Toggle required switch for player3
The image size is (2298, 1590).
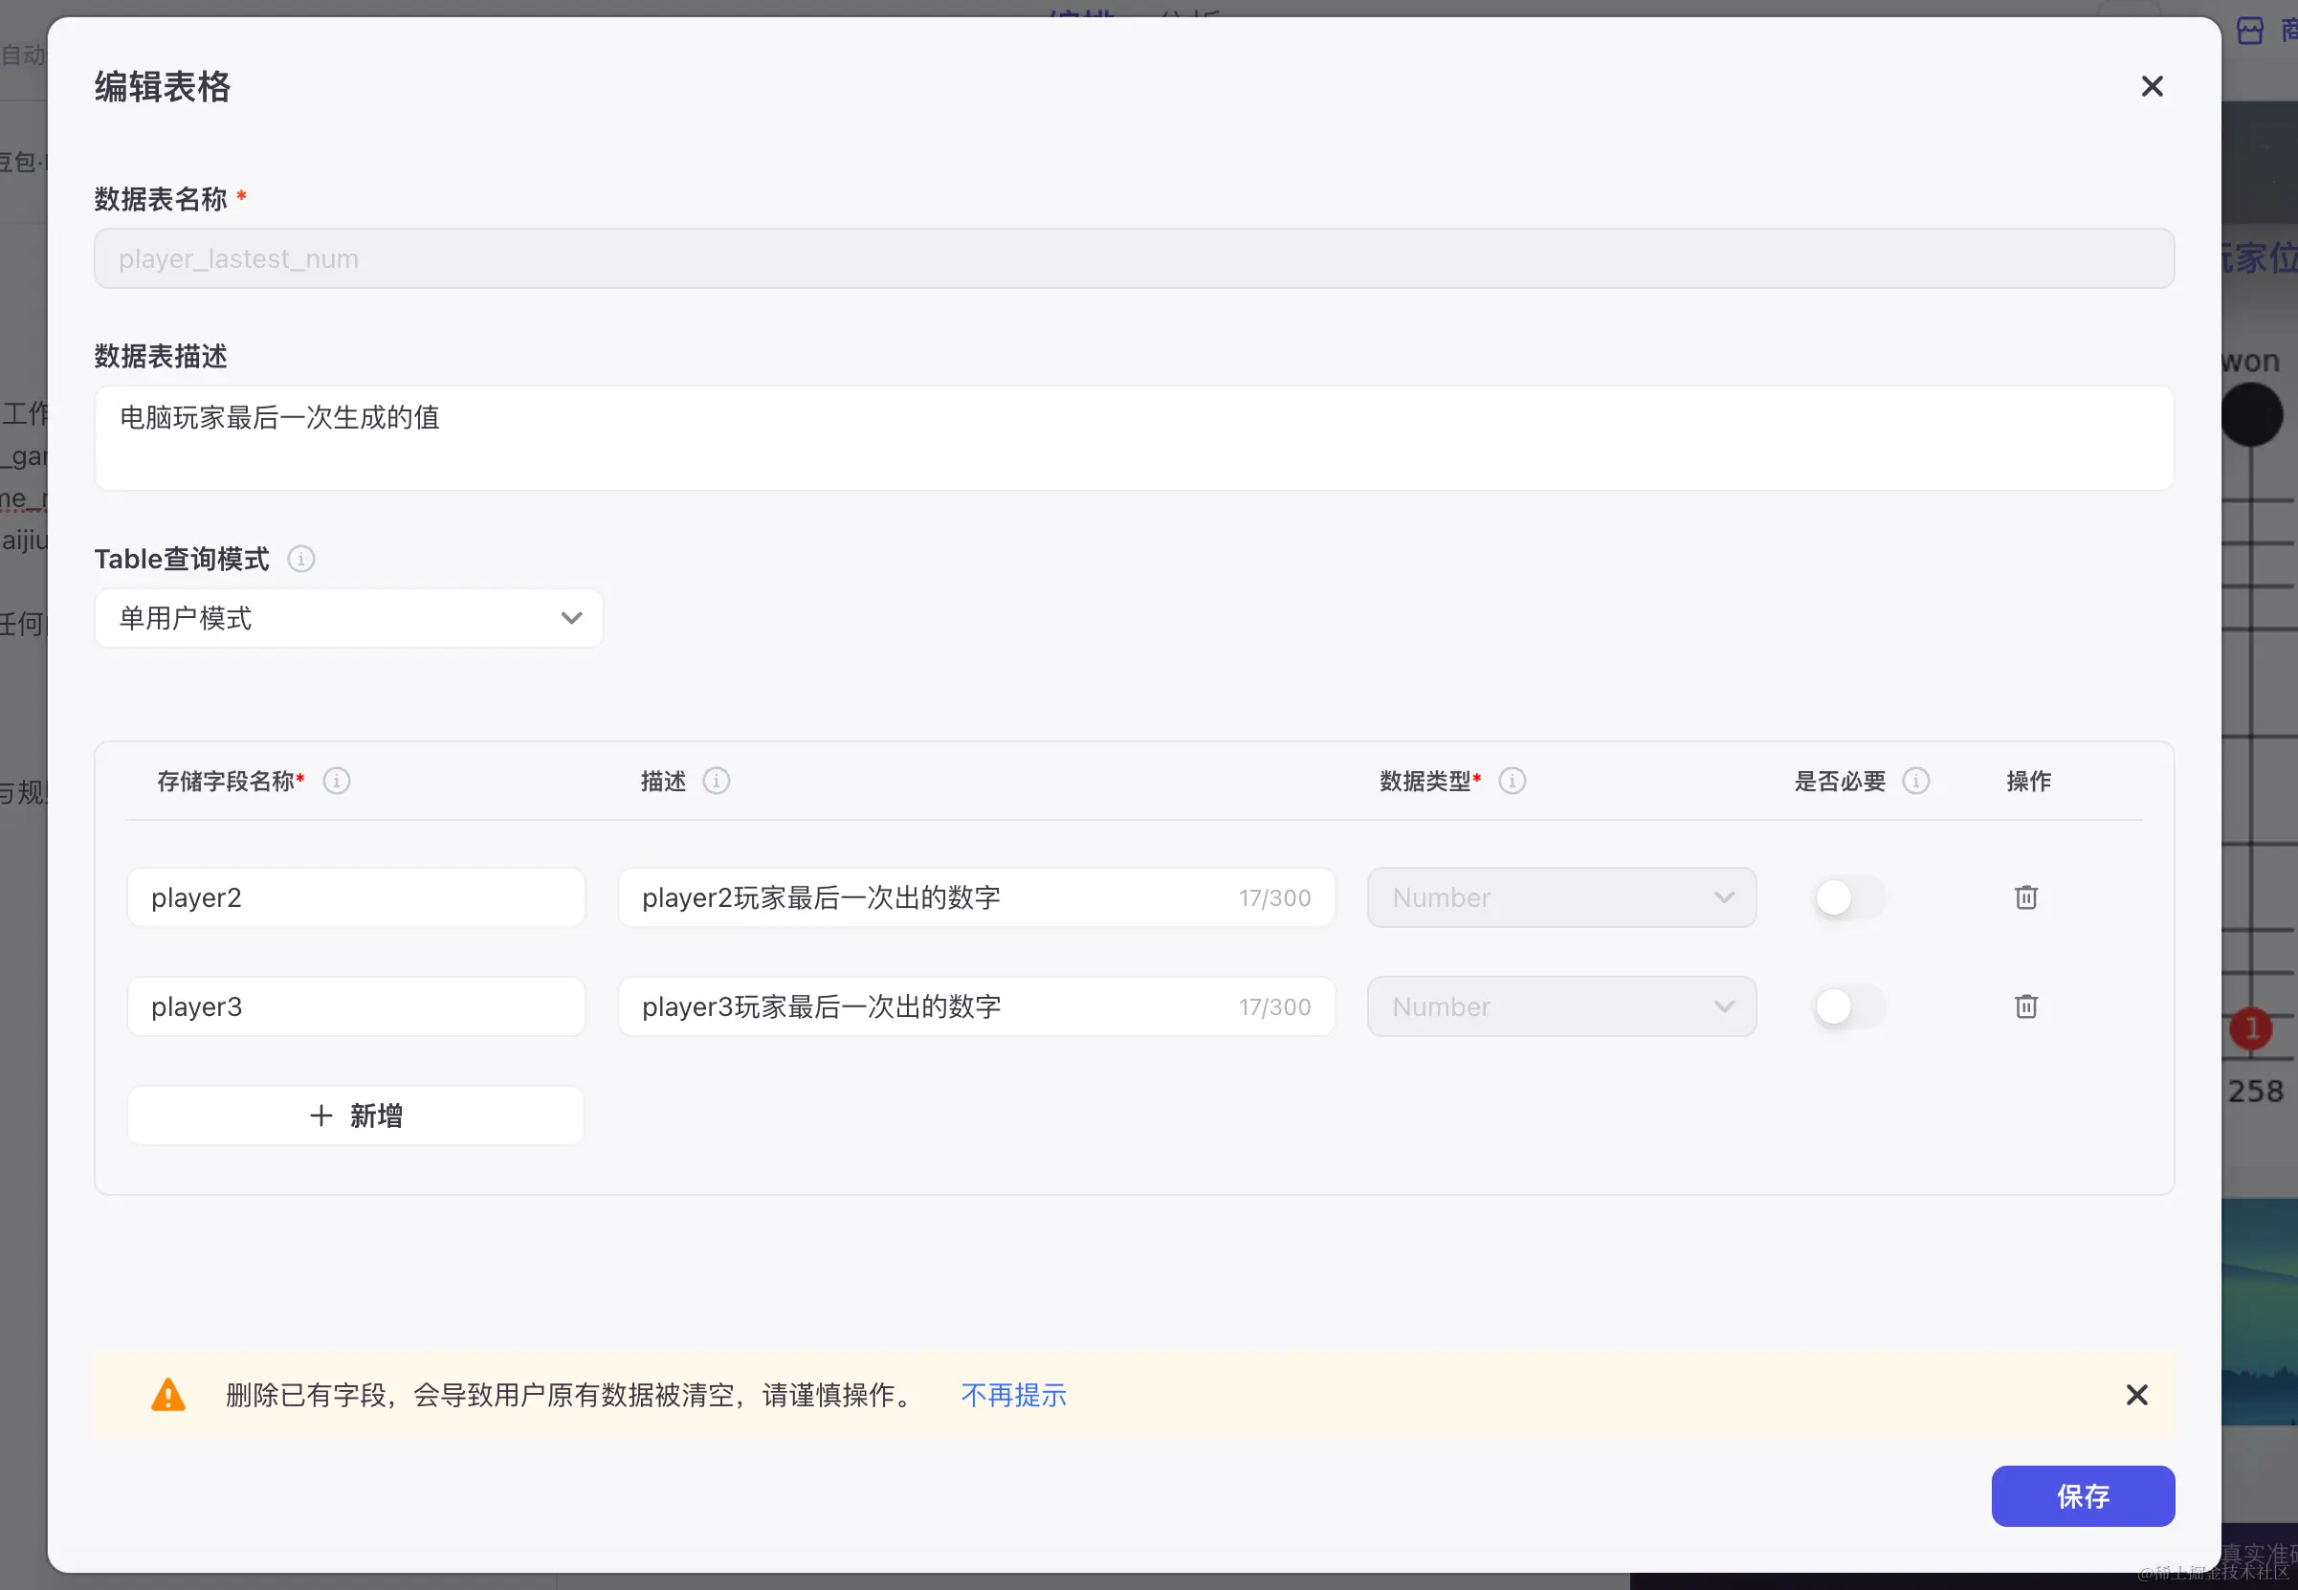pyautogui.click(x=1846, y=1006)
